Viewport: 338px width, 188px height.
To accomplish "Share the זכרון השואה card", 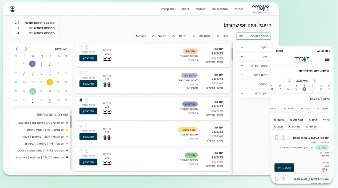I will coord(87,125).
